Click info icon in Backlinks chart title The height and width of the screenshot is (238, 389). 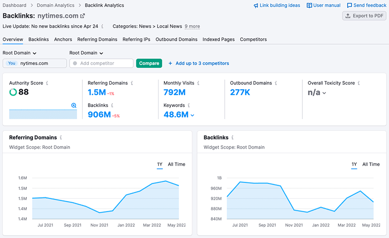point(232,137)
